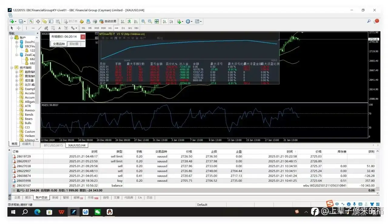Toggle the Market Watch window icon
Viewport: 388px width, 224px height.
pos(32,21)
